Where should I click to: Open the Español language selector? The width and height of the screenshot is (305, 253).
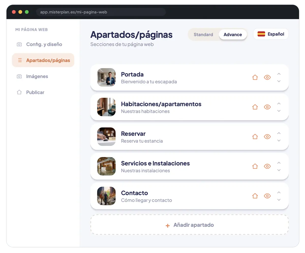coord(271,34)
